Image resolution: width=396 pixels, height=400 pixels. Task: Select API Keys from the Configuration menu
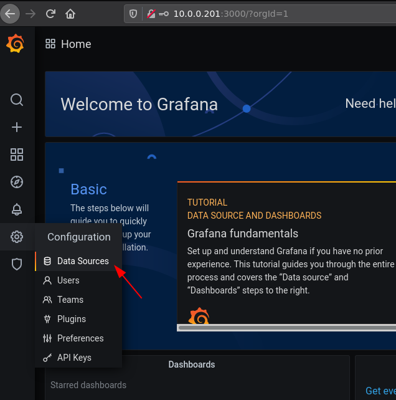click(x=78, y=358)
